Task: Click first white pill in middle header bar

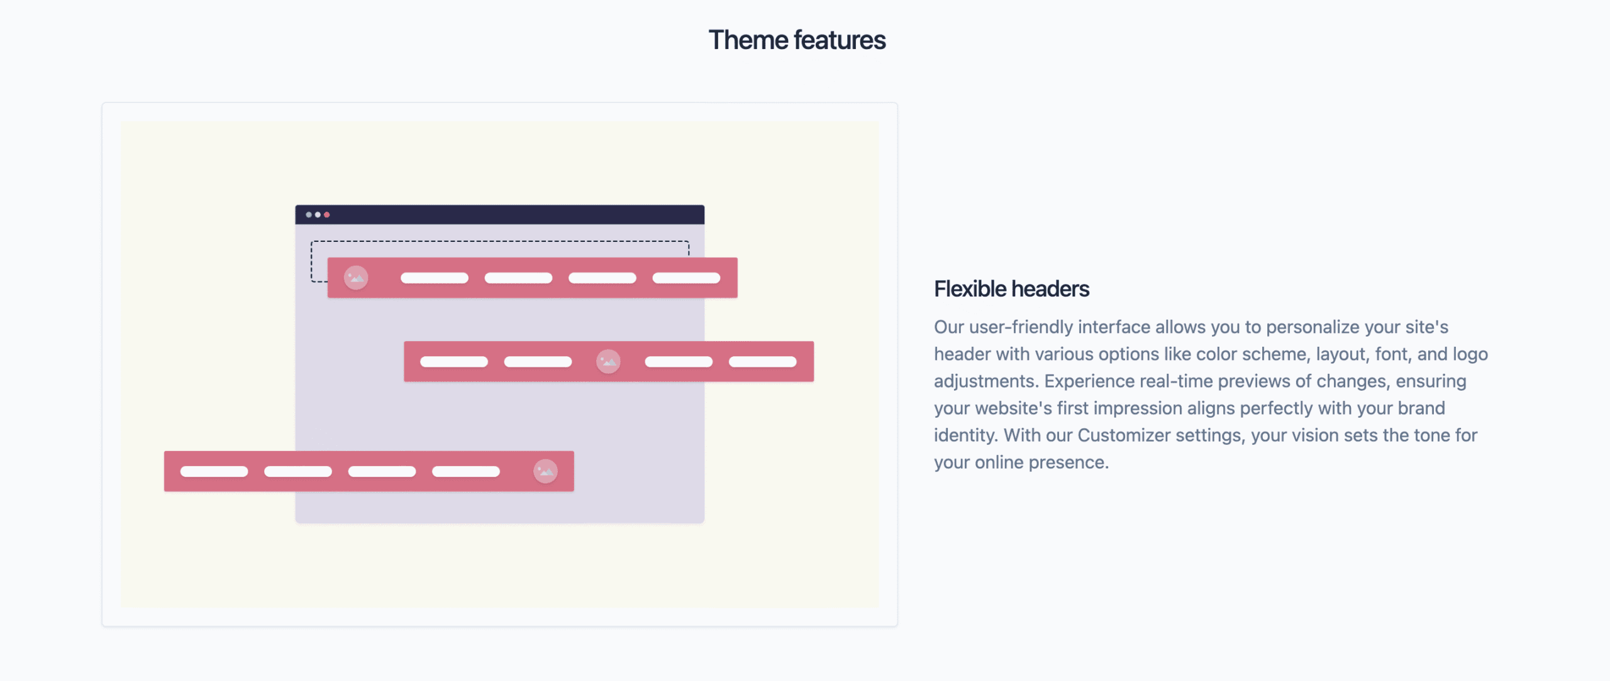Action: [x=454, y=362]
